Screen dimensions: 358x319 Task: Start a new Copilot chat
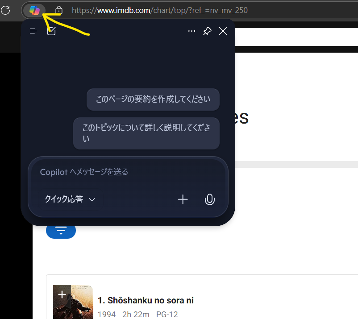[51, 31]
